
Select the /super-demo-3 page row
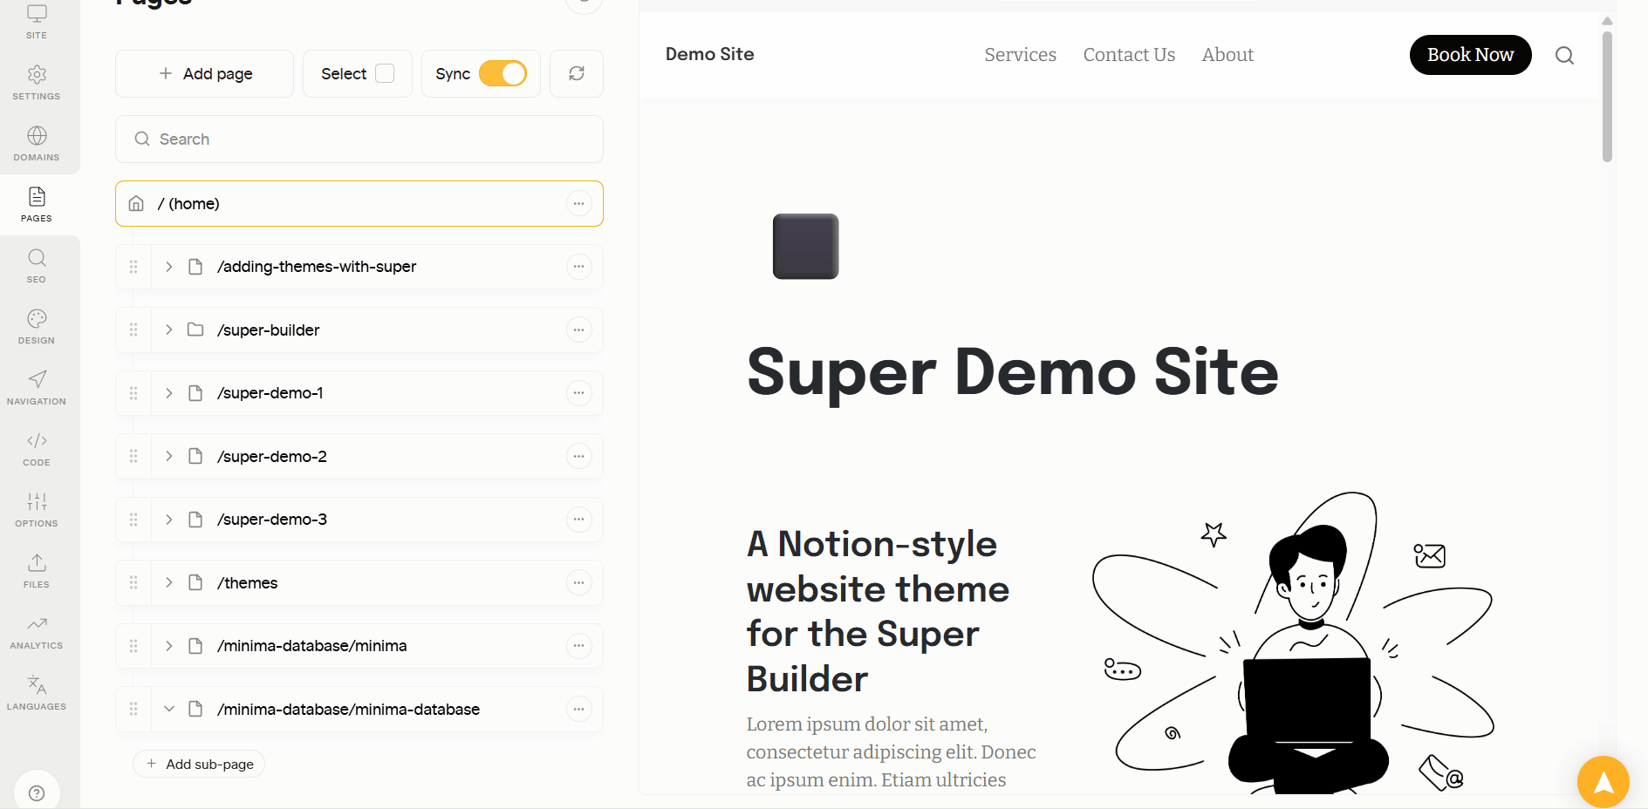[359, 520]
